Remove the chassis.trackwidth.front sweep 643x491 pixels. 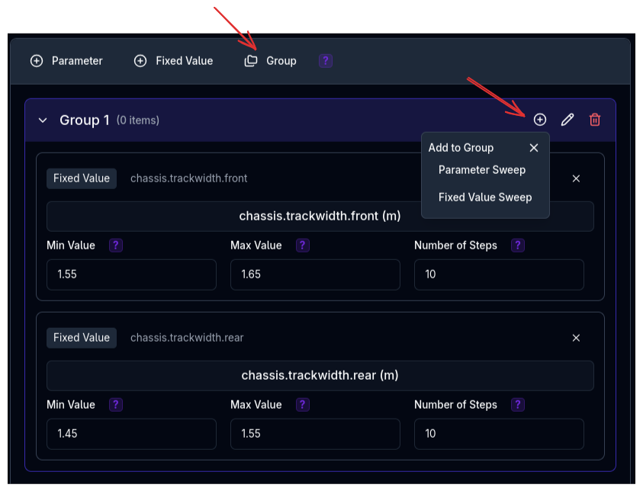point(576,178)
